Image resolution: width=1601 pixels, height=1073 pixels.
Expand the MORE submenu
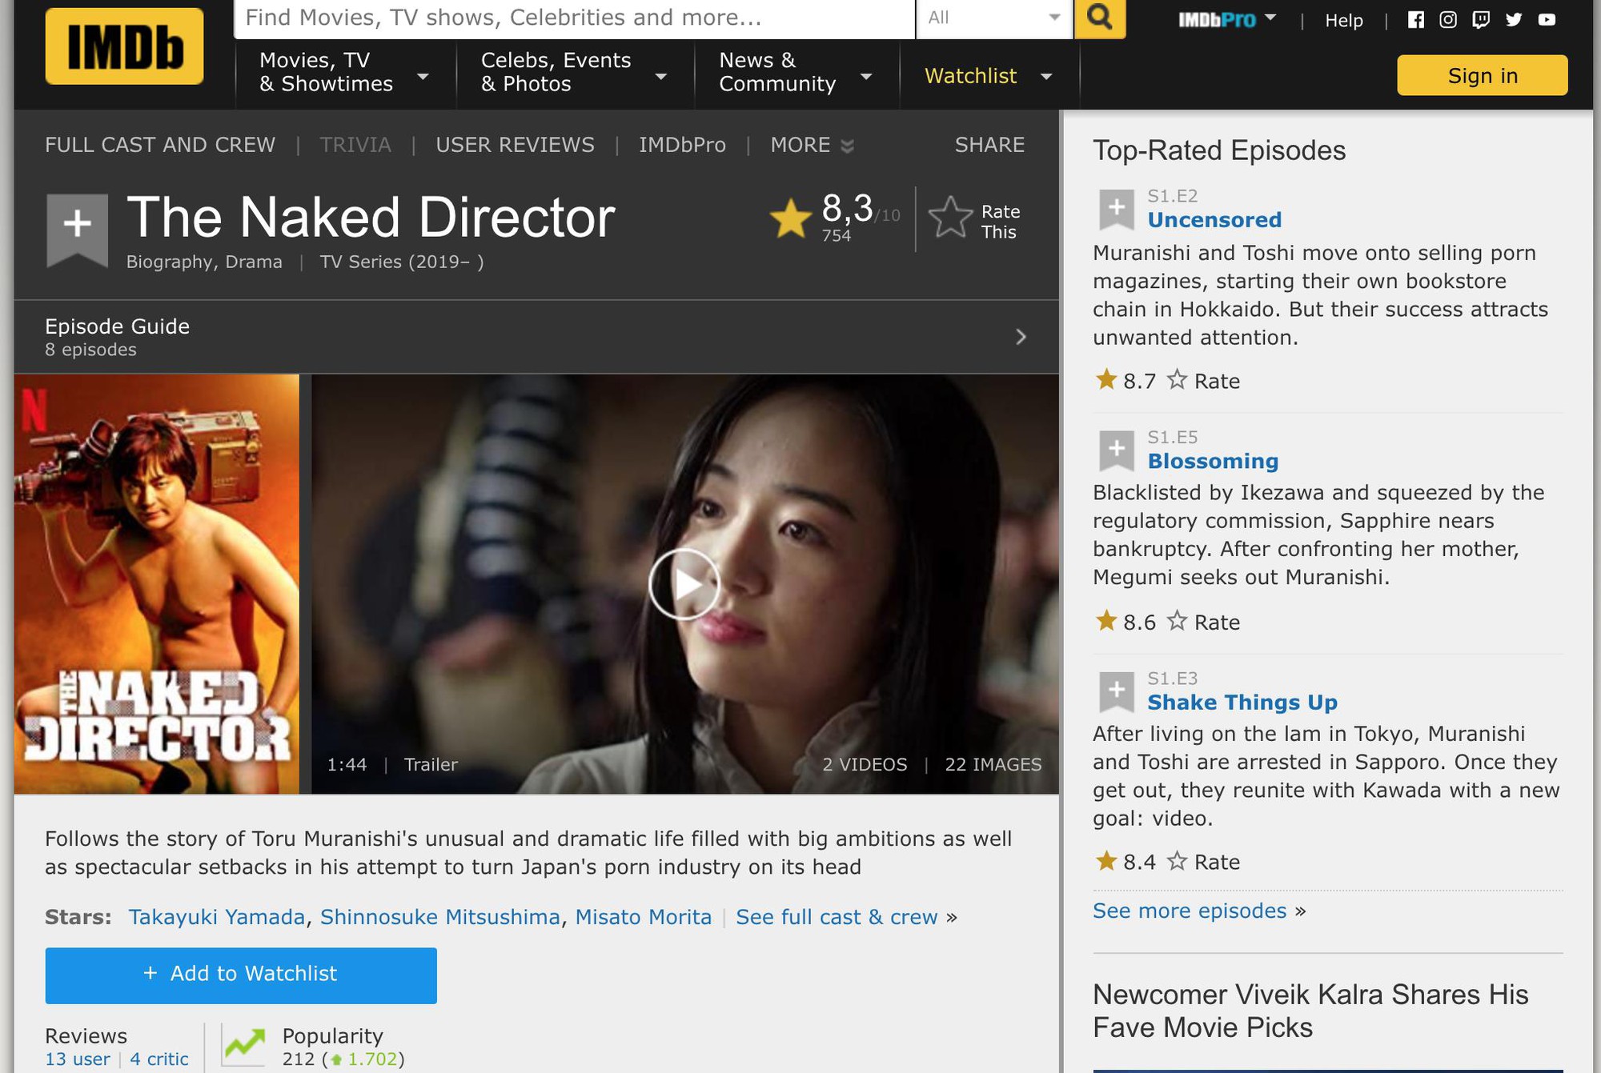click(x=812, y=145)
